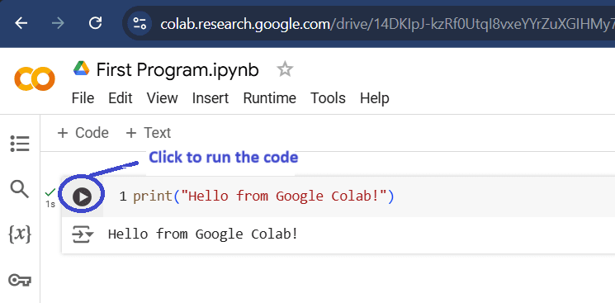615x303 pixels.
Task: Open the Variables {x} panel
Action: coord(20,234)
